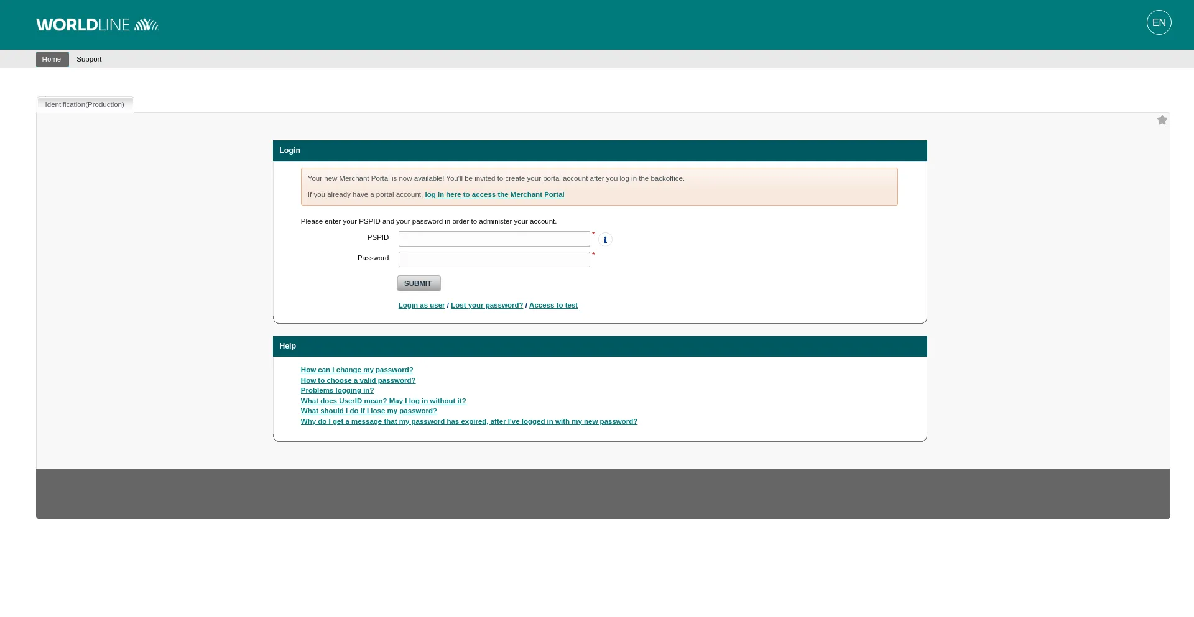Open What should I do if I lose my password?

click(x=369, y=411)
